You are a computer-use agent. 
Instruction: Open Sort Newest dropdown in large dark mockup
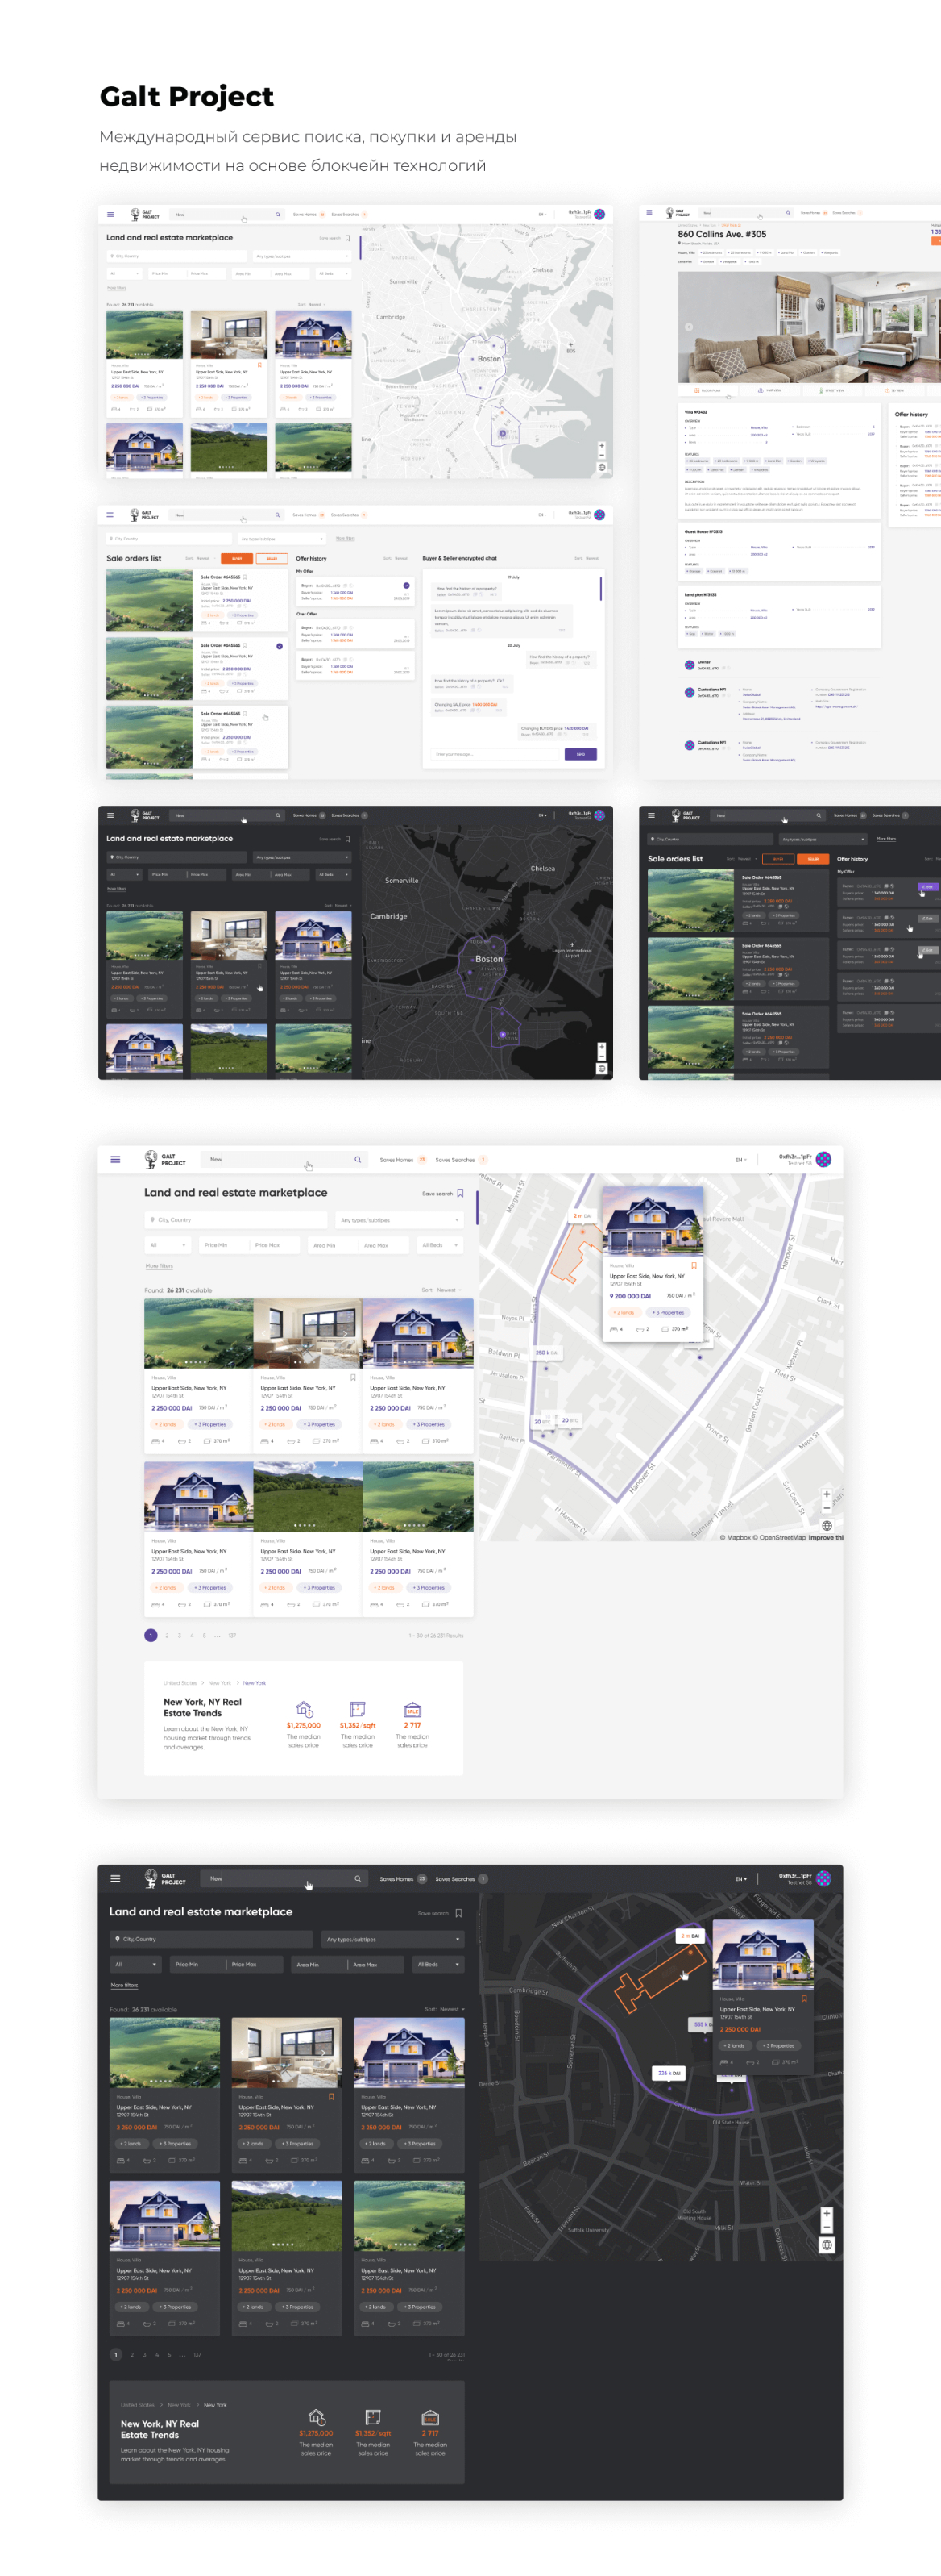pyautogui.click(x=444, y=2009)
